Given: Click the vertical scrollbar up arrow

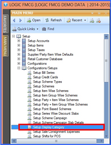Looking at the screenshot, I should (x=106, y=37).
